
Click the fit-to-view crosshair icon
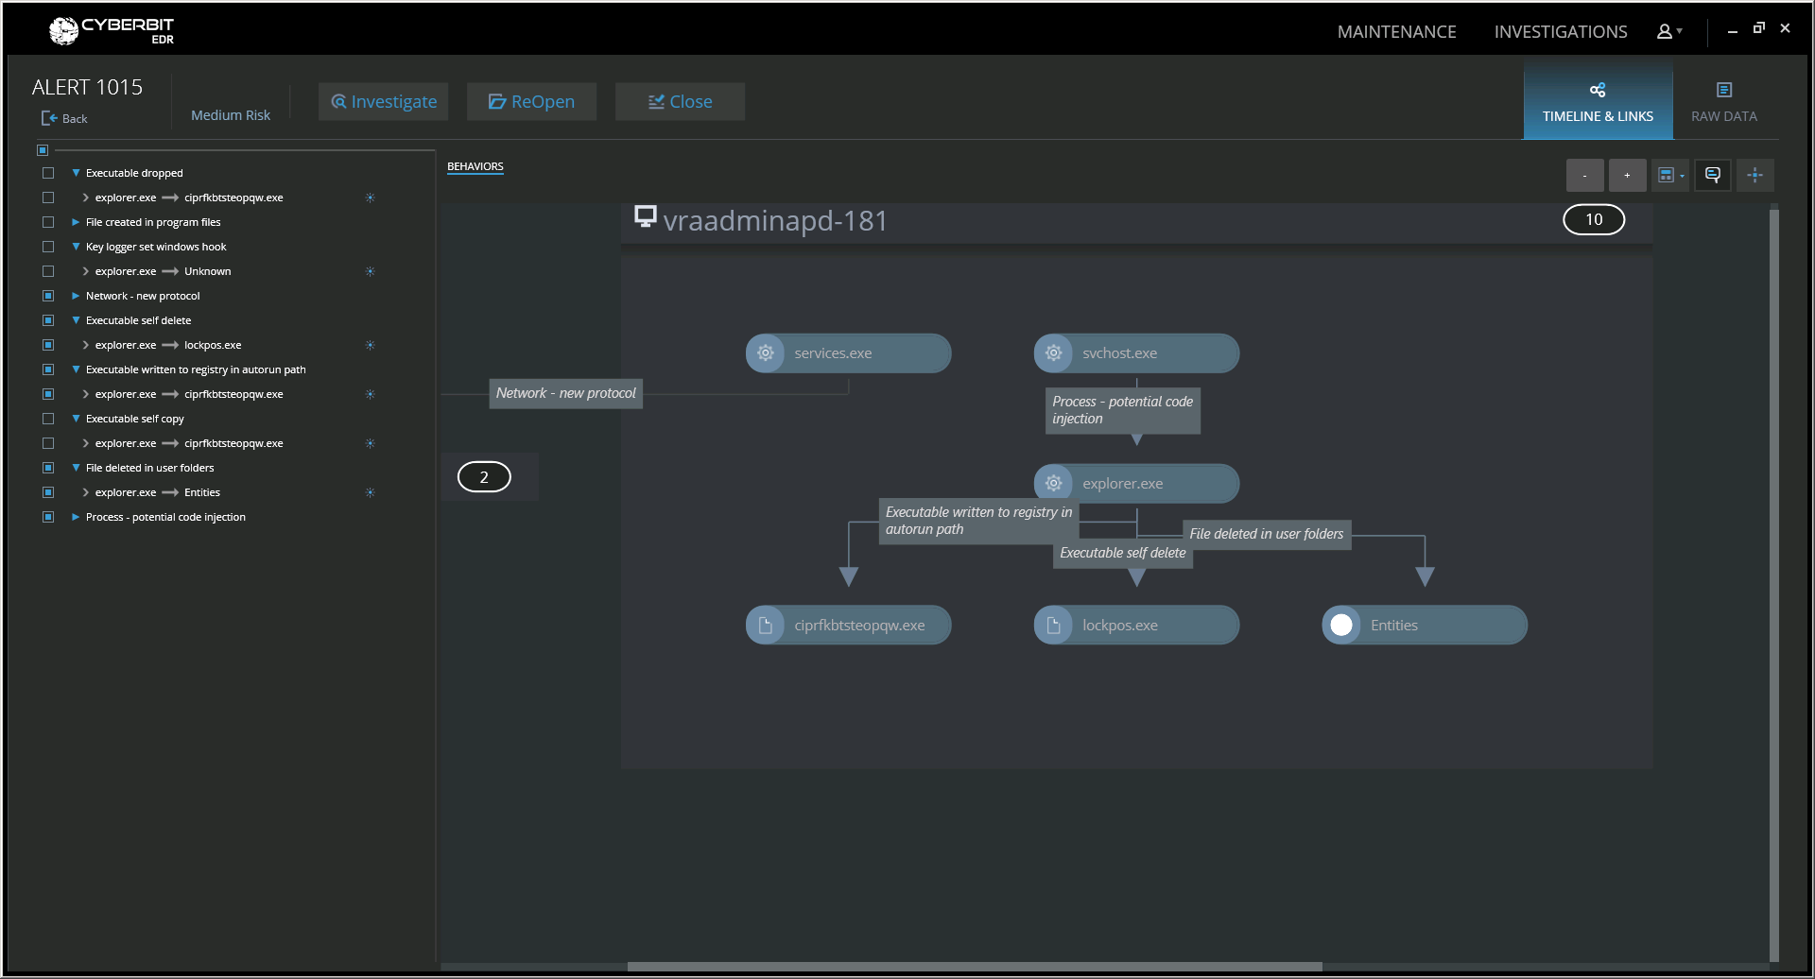click(1755, 175)
